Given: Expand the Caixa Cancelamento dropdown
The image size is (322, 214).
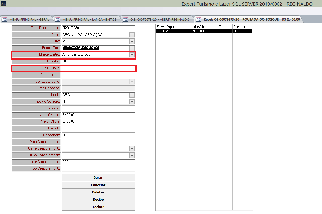Looking at the screenshot, I should 132,149.
